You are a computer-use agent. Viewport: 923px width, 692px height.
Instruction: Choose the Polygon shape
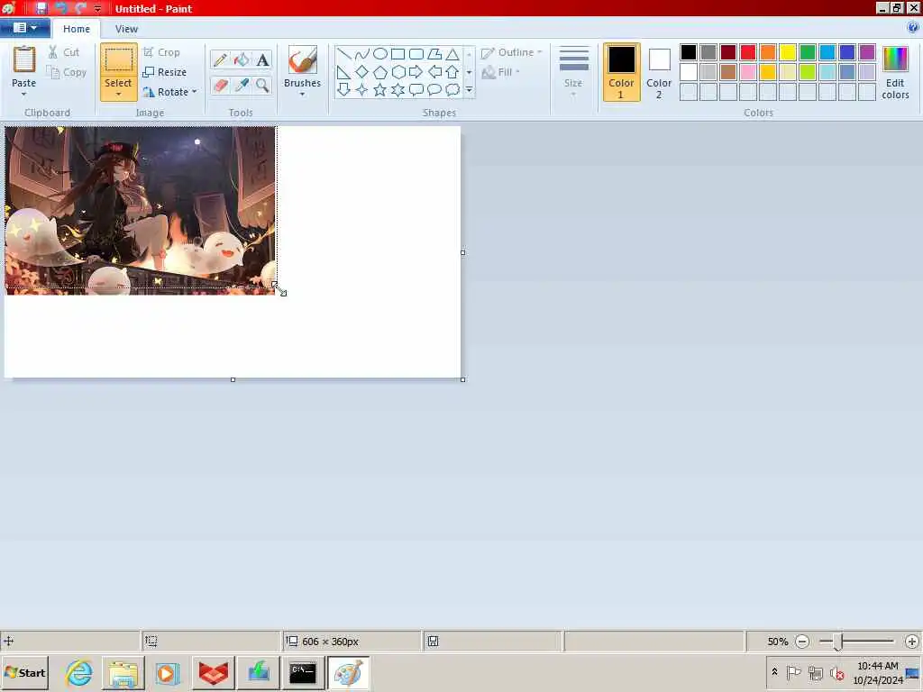coord(434,54)
